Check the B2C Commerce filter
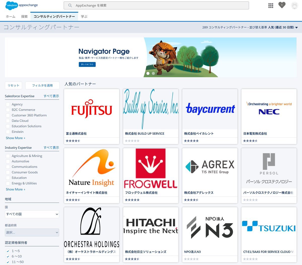 (8, 110)
